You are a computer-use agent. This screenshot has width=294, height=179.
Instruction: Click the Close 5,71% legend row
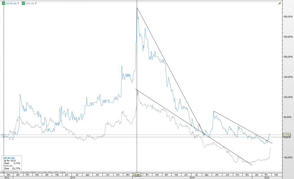[x=12, y=163]
